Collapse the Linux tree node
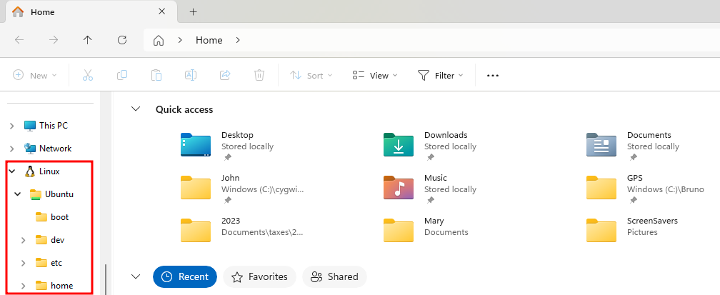The image size is (720, 295). click(11, 171)
